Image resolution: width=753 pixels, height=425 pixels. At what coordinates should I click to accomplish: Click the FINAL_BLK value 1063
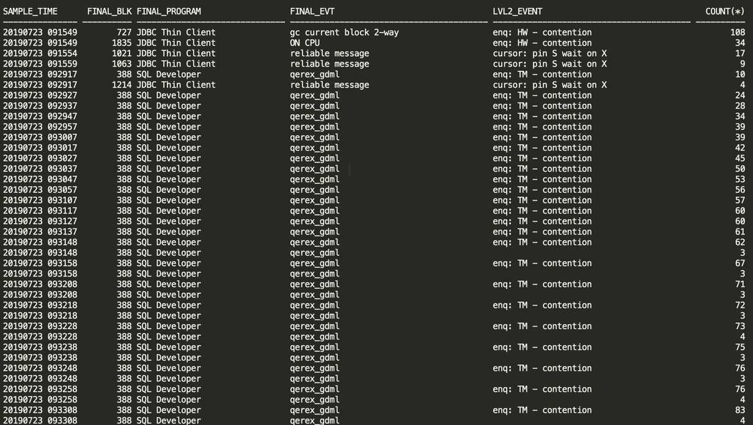click(122, 64)
